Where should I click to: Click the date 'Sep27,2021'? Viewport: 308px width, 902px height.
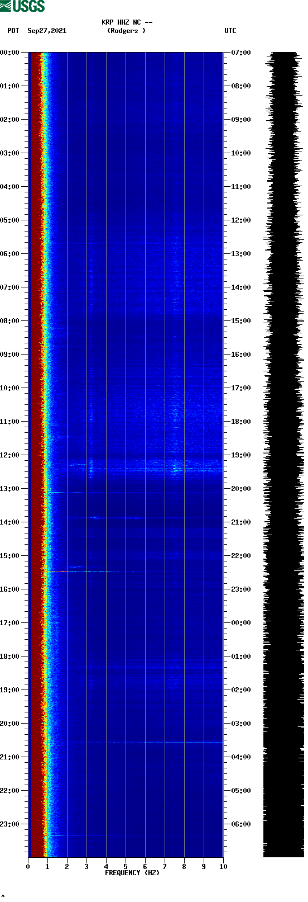(47, 31)
